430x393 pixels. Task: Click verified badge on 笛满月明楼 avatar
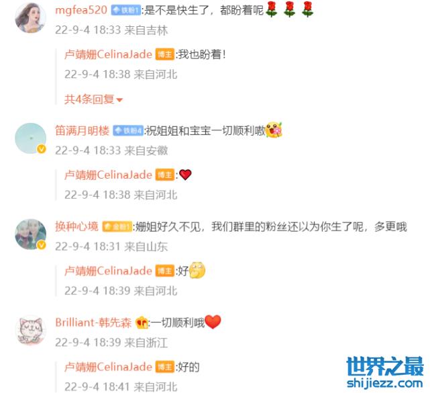click(42, 149)
